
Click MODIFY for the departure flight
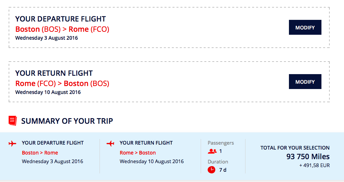click(305, 27)
